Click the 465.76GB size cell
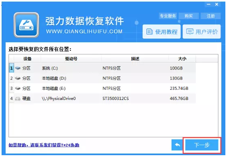This screenshot has width=227, height=156. 179,99
